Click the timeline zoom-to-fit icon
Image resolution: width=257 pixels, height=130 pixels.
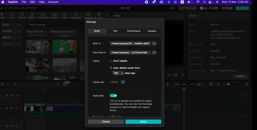pyautogui.click(x=211, y=84)
